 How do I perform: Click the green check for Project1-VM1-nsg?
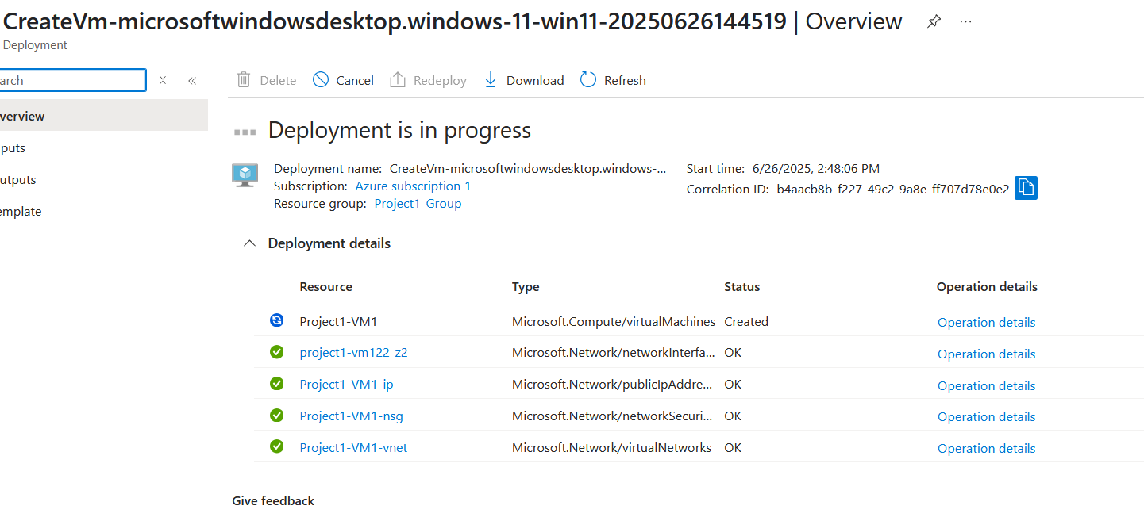276,415
